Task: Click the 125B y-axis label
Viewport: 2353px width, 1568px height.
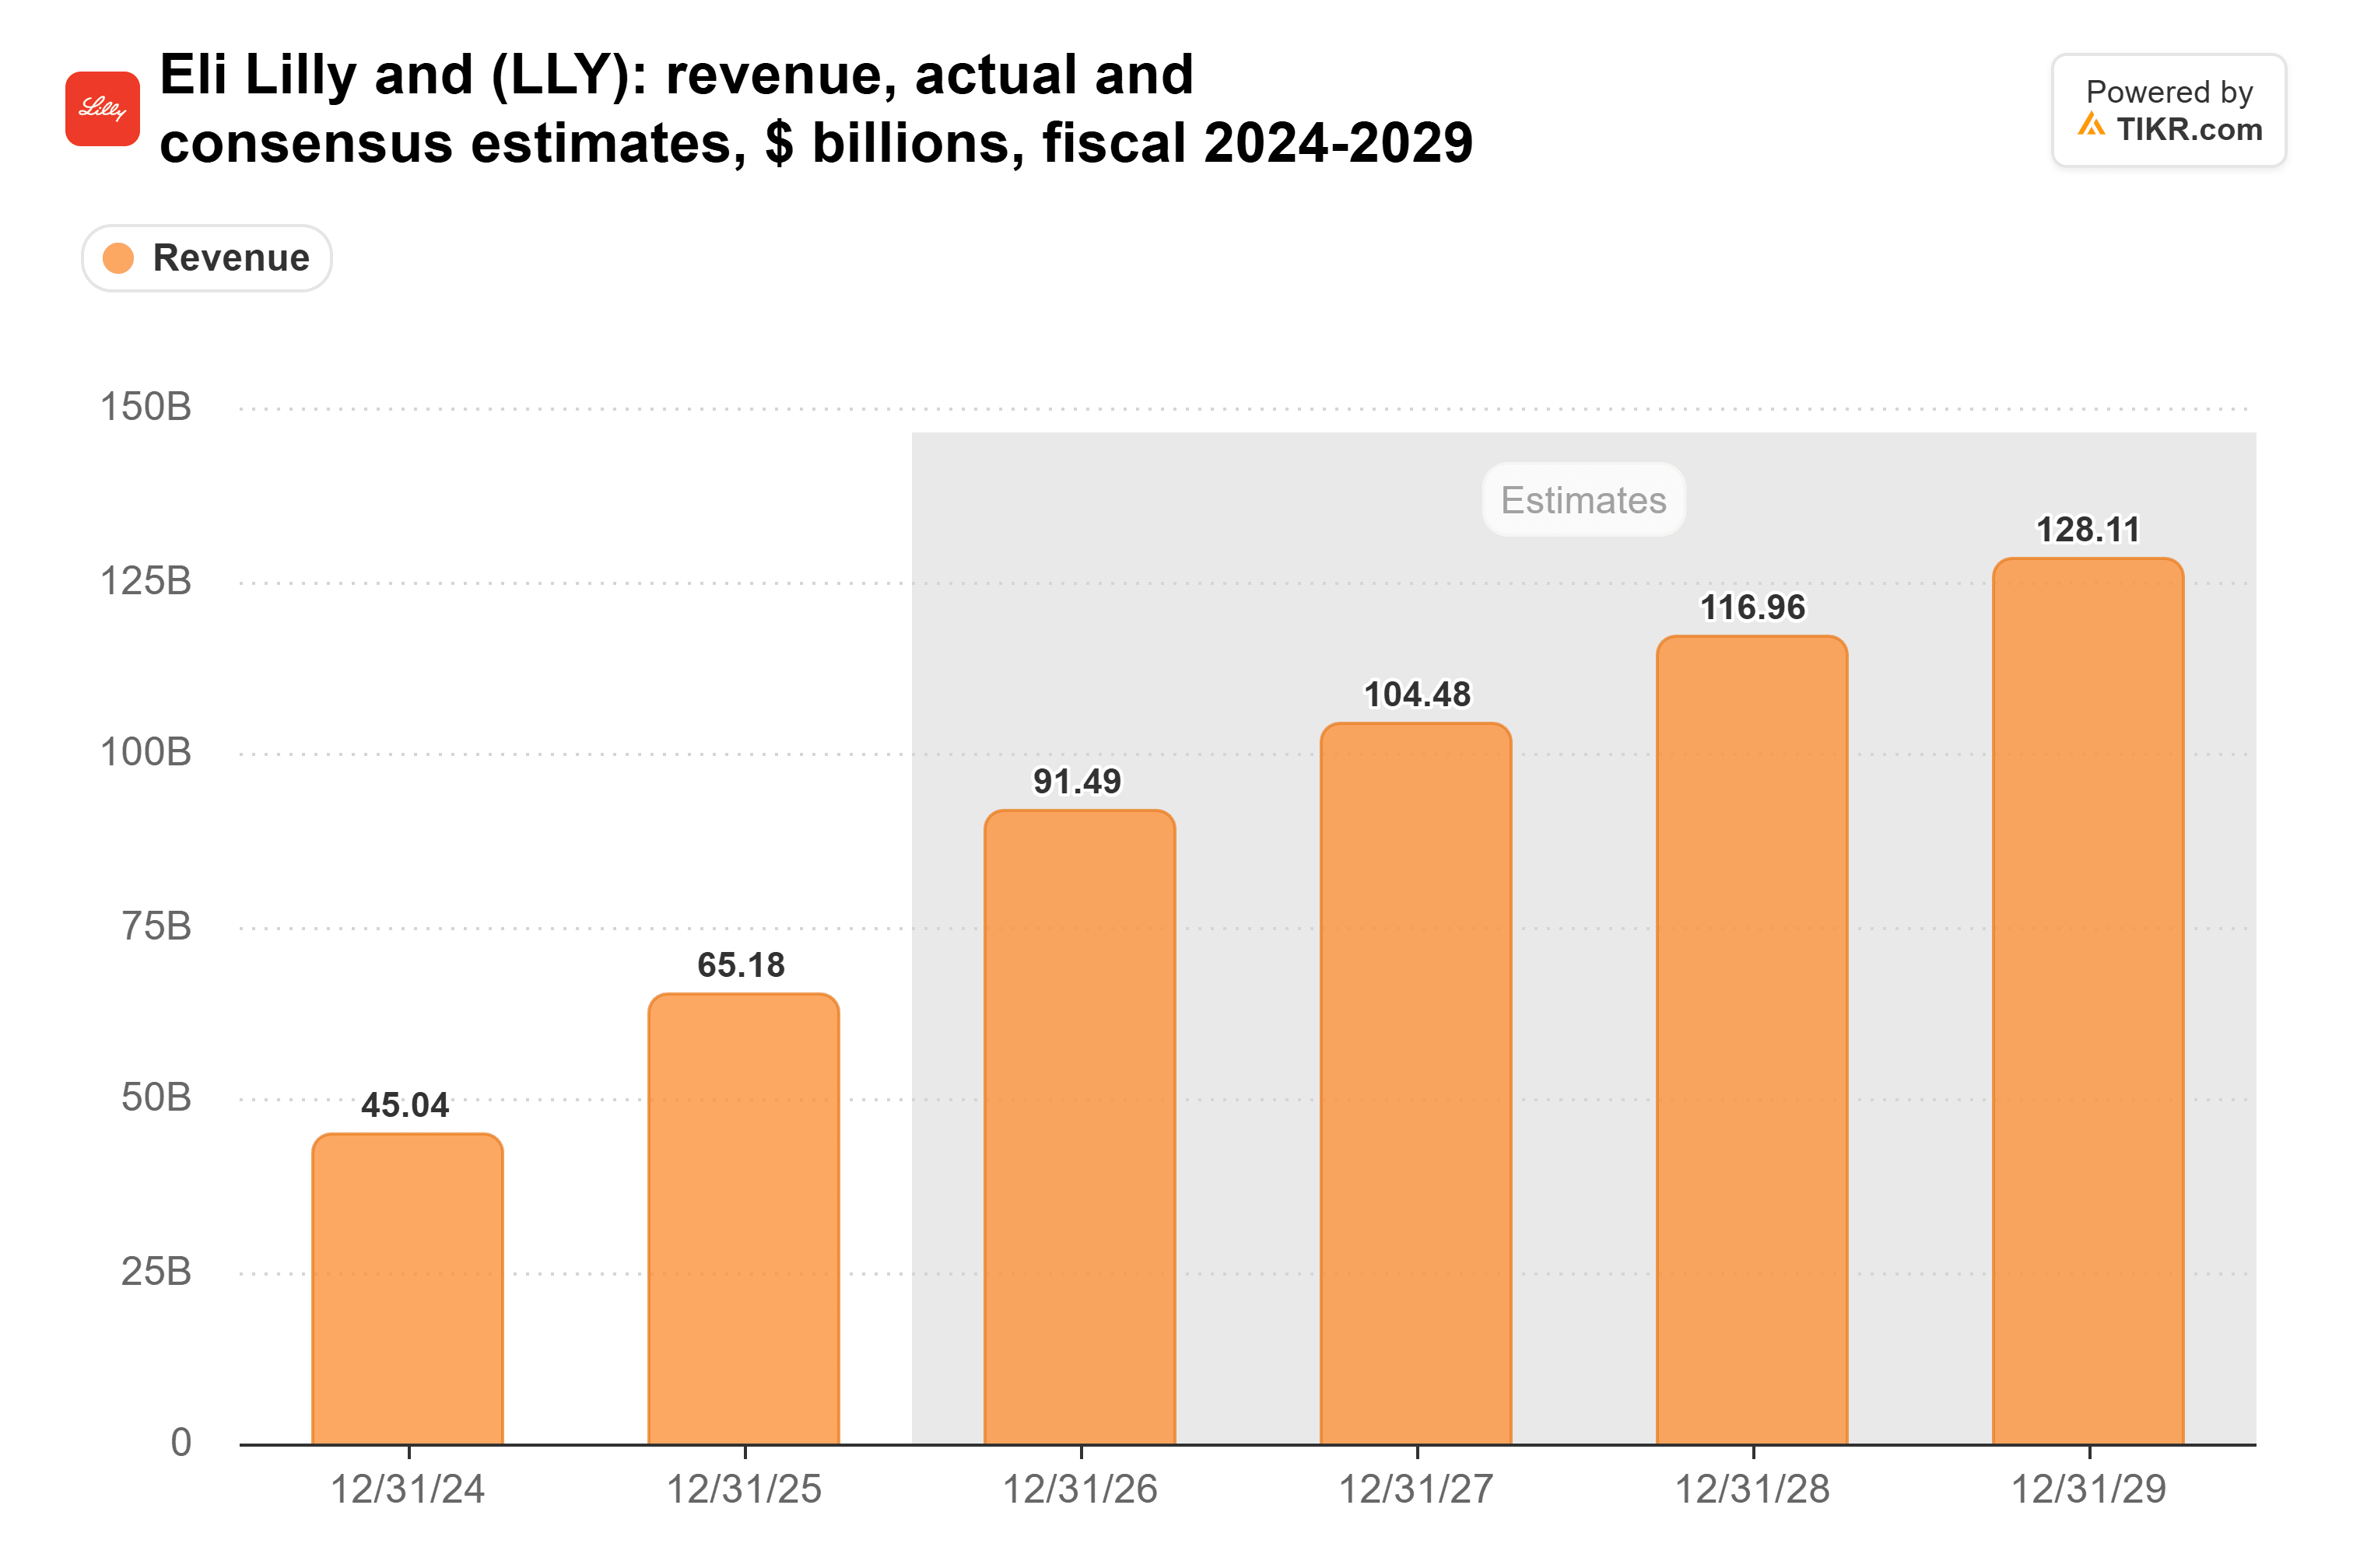Action: tap(146, 581)
